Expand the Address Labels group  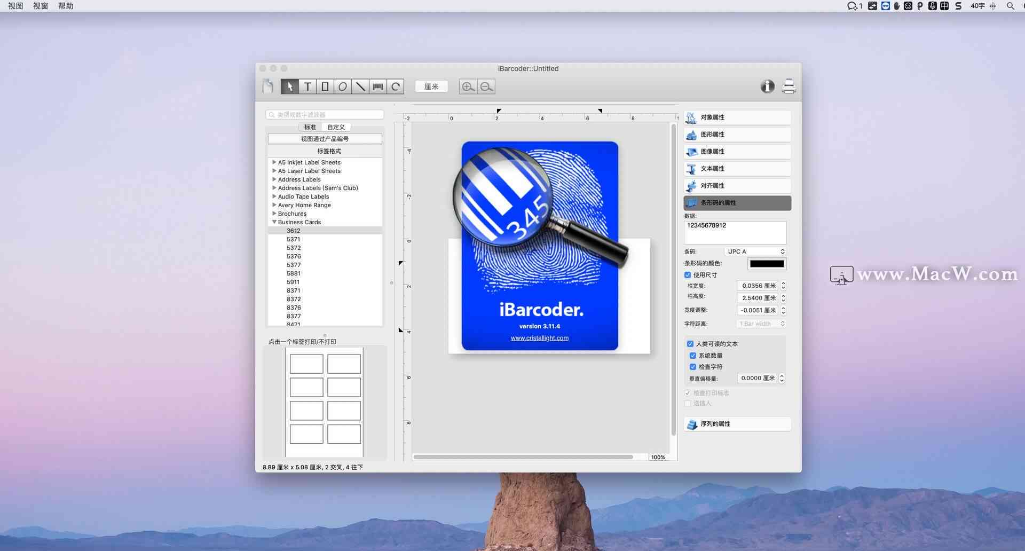pyautogui.click(x=274, y=179)
